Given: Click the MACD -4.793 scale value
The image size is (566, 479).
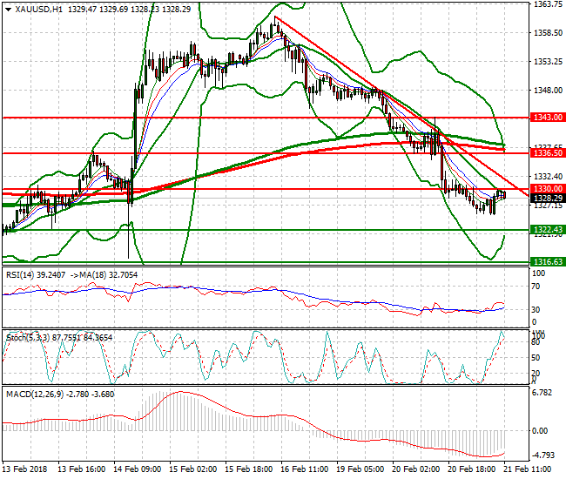Looking at the screenshot, I should click(x=543, y=455).
